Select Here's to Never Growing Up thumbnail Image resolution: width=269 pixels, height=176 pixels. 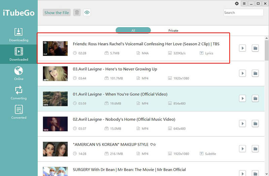tap(55, 74)
